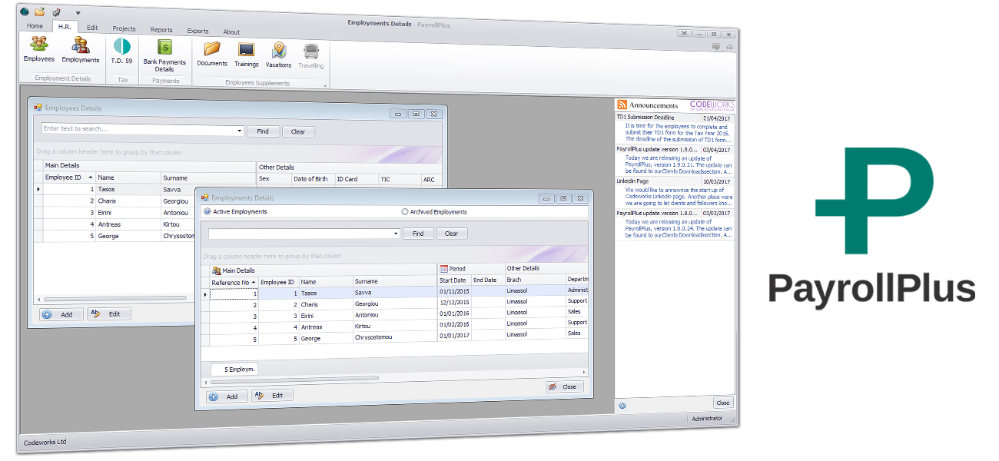Open the Vacations map icon
The width and height of the screenshot is (999, 461).
278,51
